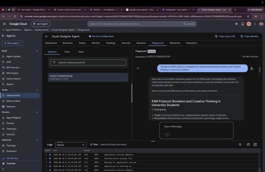Reload the browser page
Image resolution: width=265 pixels, height=172 pixels.
(15, 16)
